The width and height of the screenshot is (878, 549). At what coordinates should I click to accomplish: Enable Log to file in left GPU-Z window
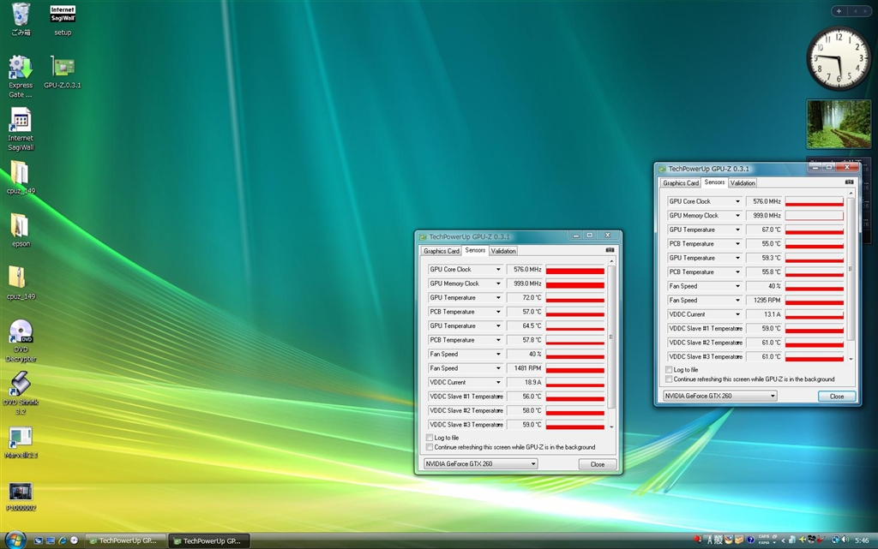coord(430,438)
